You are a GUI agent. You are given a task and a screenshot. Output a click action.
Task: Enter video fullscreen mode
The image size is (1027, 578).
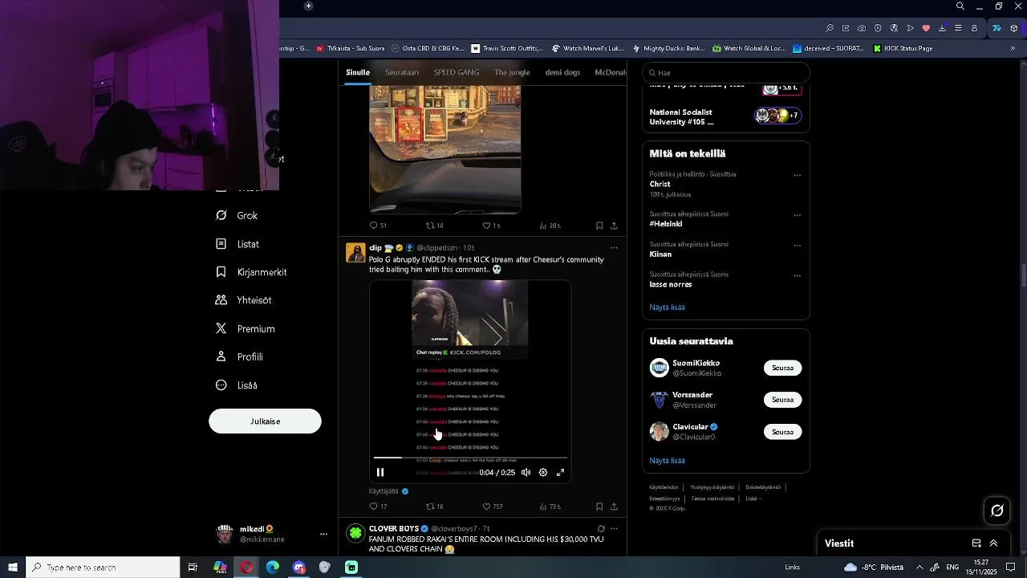pos(561,473)
